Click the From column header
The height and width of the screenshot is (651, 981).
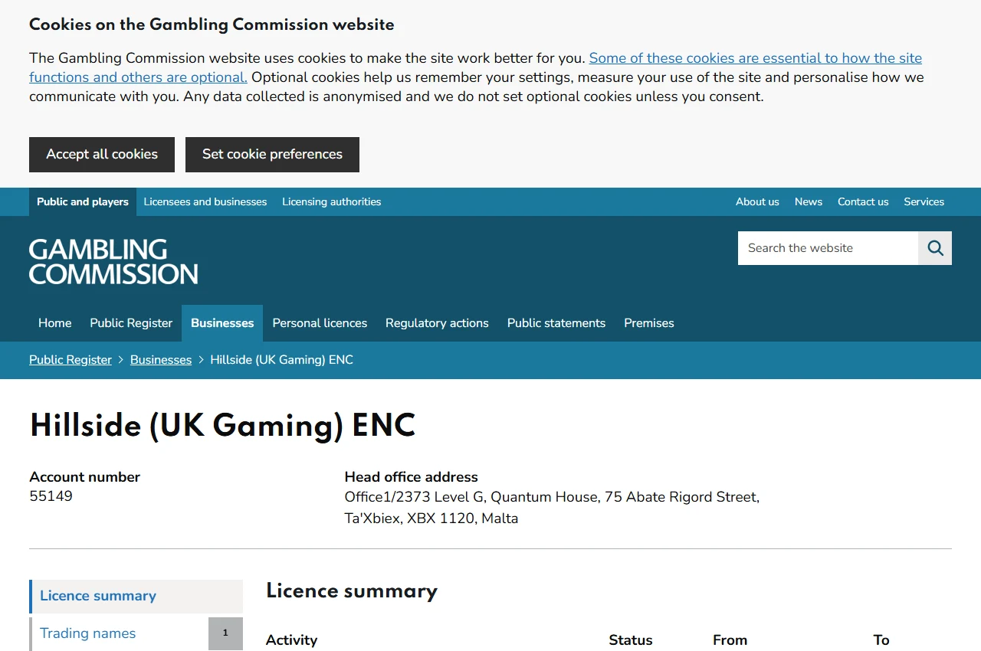(730, 640)
